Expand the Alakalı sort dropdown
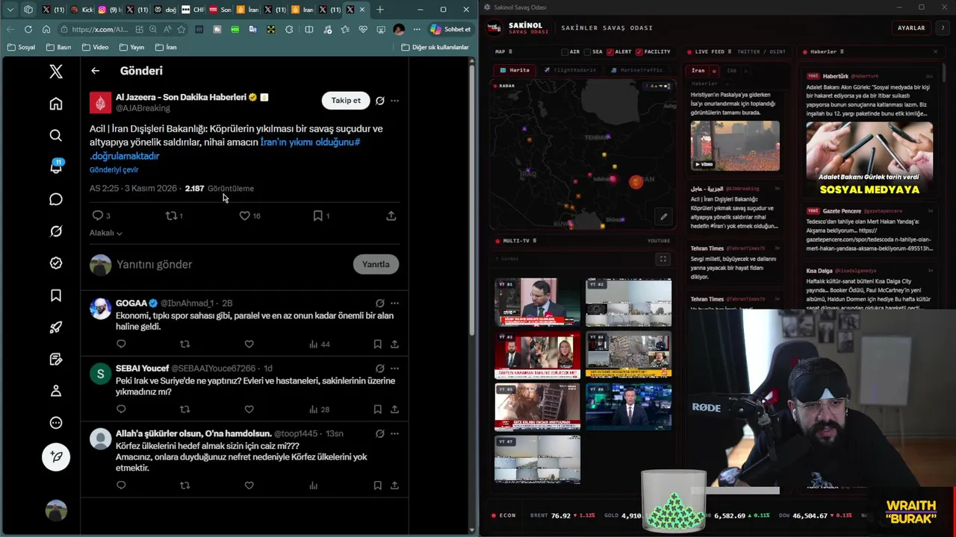956x537 pixels. (x=106, y=233)
